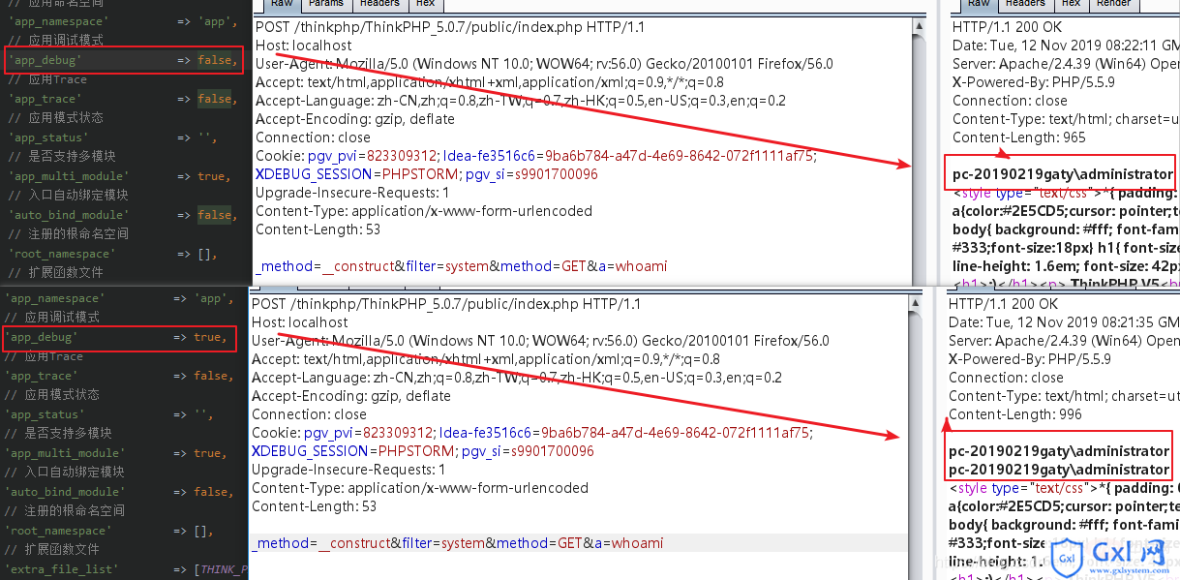
Task: Click the POST request line in the upper request
Action: pyautogui.click(x=450, y=27)
